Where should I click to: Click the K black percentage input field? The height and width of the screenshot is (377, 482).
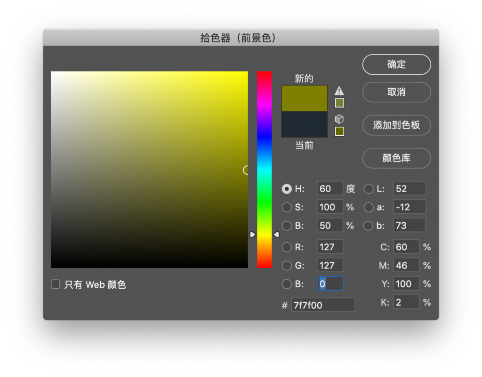pyautogui.click(x=406, y=302)
